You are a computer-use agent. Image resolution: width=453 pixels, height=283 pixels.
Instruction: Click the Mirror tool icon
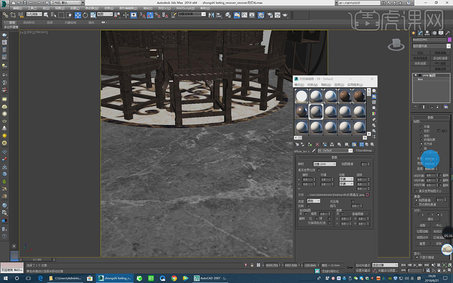[x=211, y=15]
